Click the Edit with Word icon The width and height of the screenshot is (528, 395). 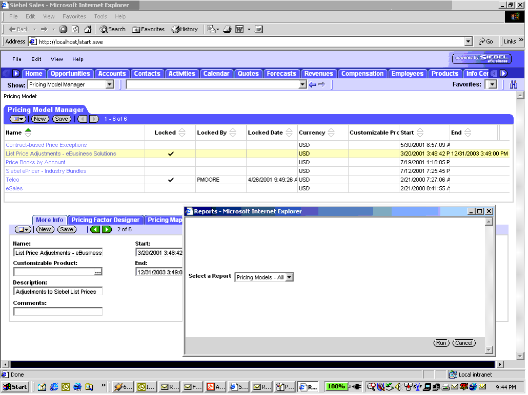(239, 29)
